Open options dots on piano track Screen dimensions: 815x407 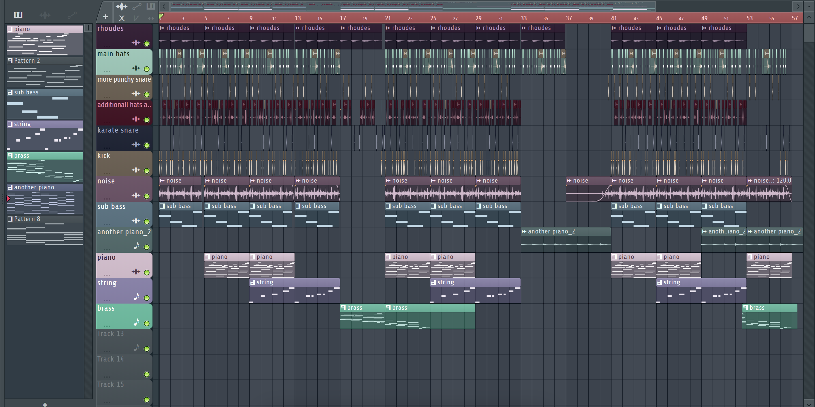point(107,275)
